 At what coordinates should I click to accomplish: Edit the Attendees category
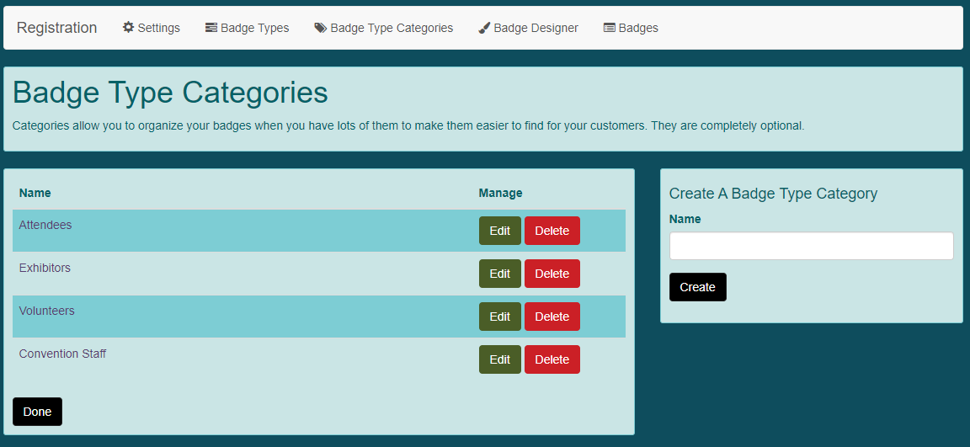(500, 231)
